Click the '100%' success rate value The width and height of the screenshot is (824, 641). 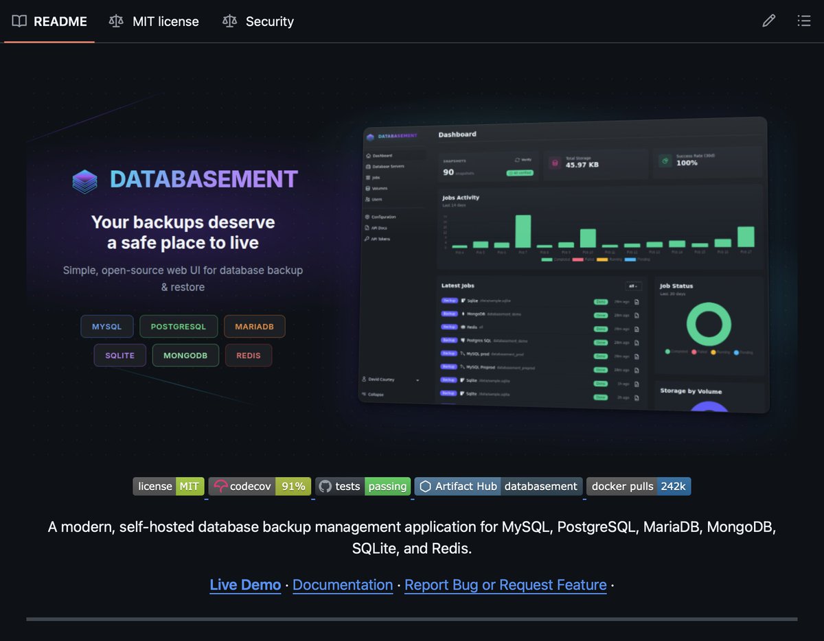(x=687, y=163)
